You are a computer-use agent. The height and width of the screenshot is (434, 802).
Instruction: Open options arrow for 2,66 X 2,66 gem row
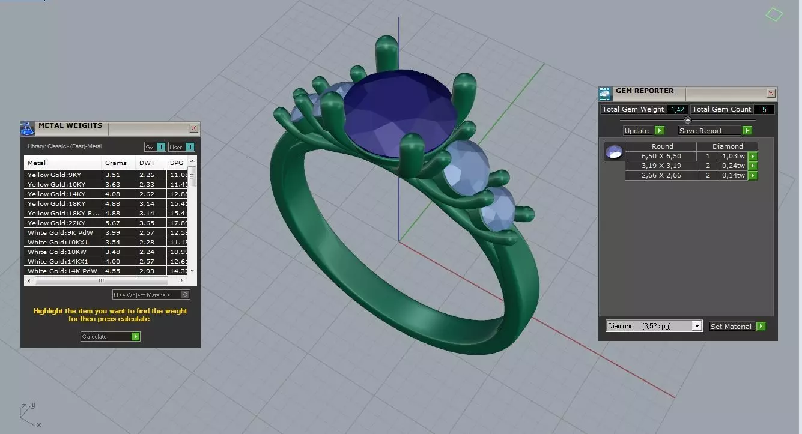pos(753,176)
